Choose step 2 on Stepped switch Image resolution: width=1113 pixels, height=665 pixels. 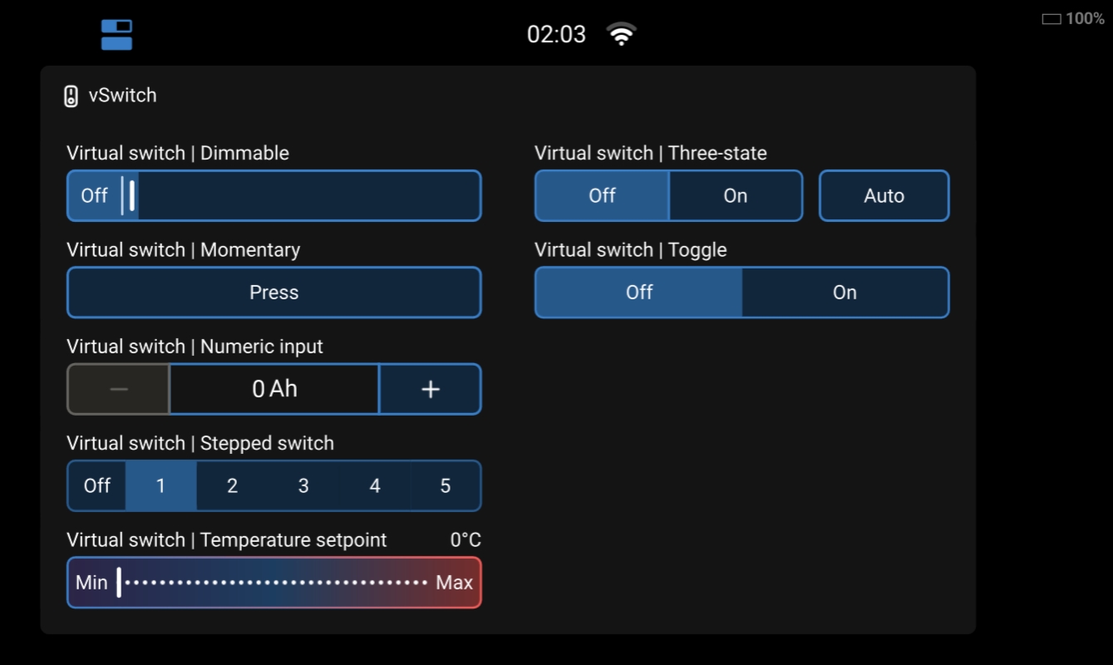tap(232, 485)
